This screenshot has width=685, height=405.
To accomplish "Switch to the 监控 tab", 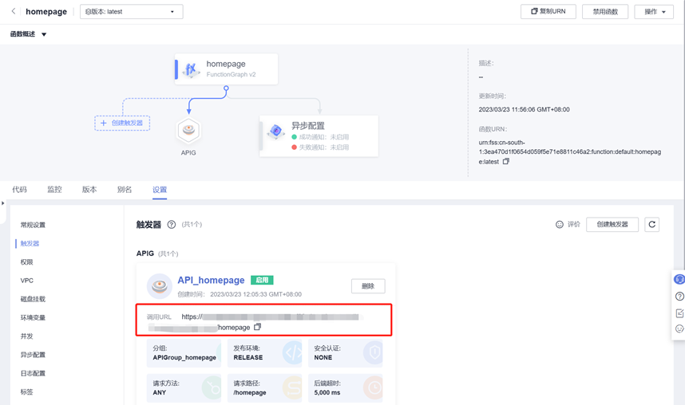I will click(54, 190).
